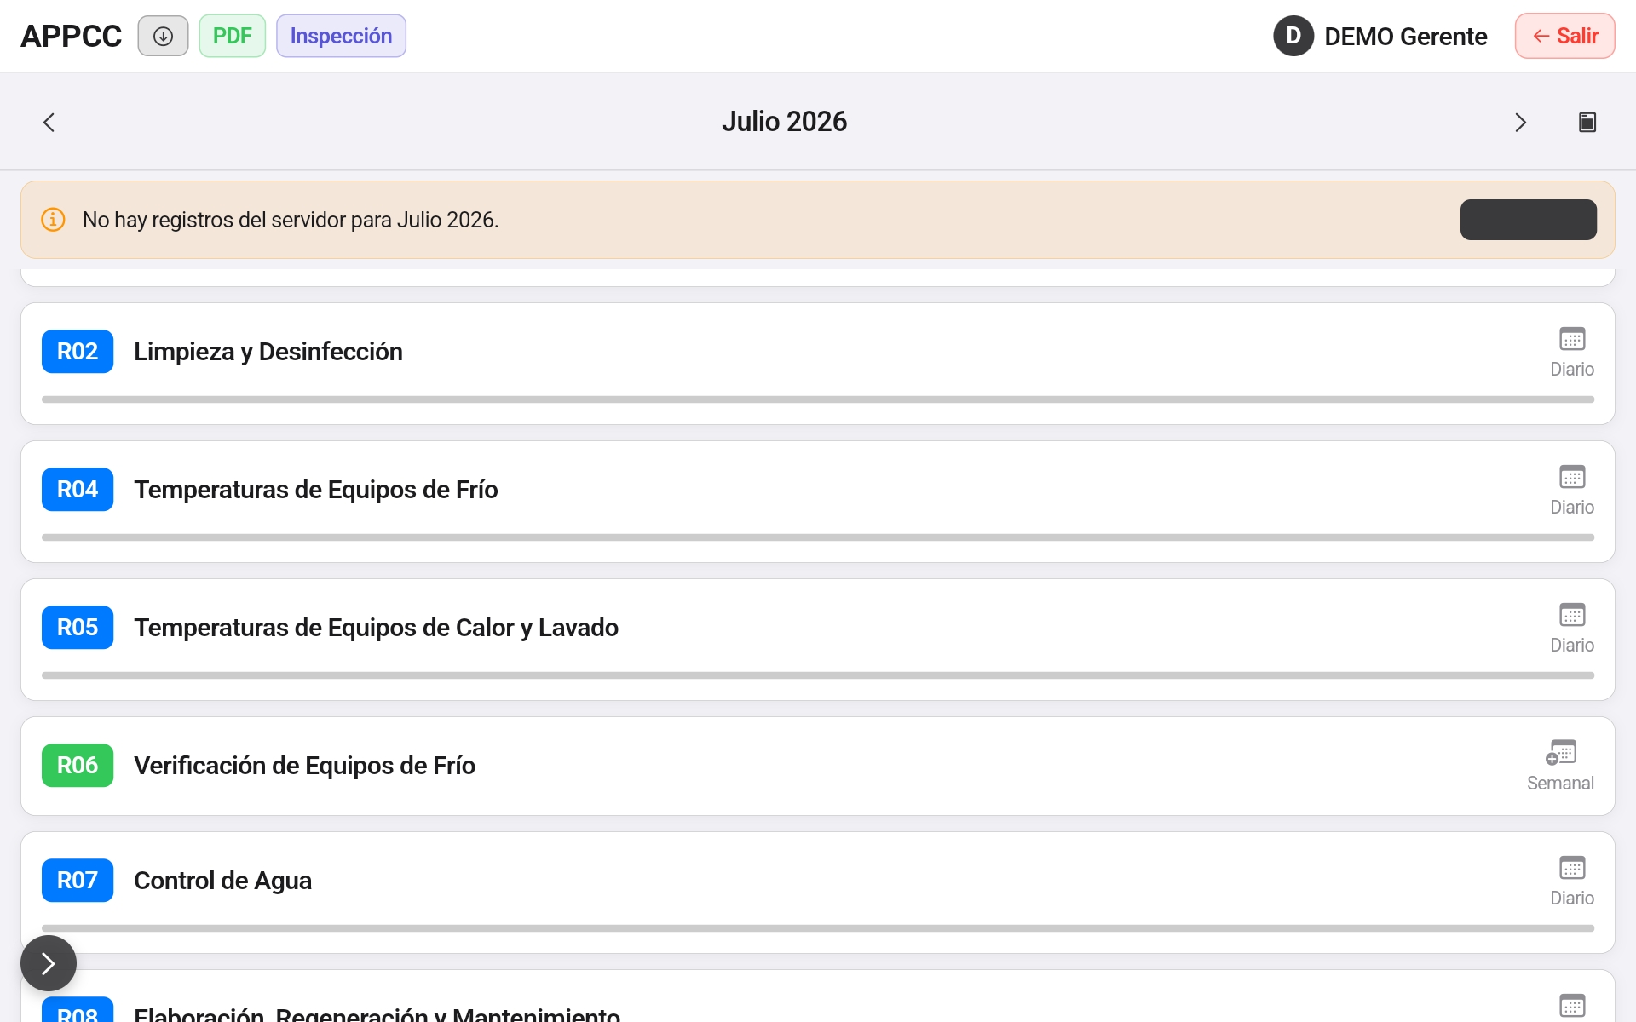Click Salir to log out

[1564, 36]
